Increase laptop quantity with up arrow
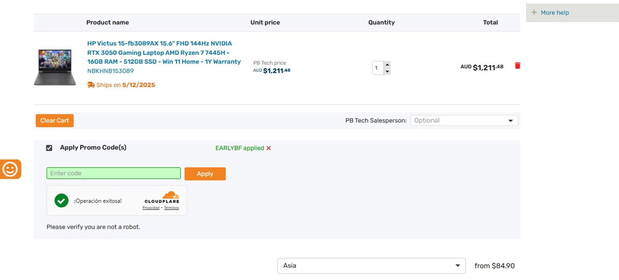This screenshot has height=280, width=619. (x=387, y=65)
